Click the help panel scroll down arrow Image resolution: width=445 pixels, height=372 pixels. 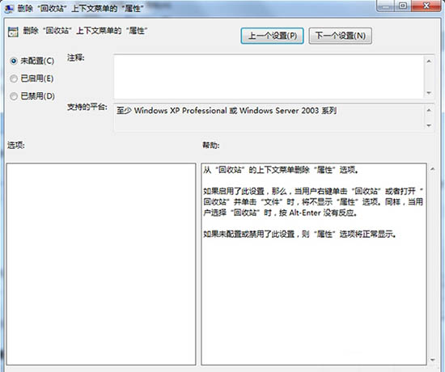[x=433, y=360]
